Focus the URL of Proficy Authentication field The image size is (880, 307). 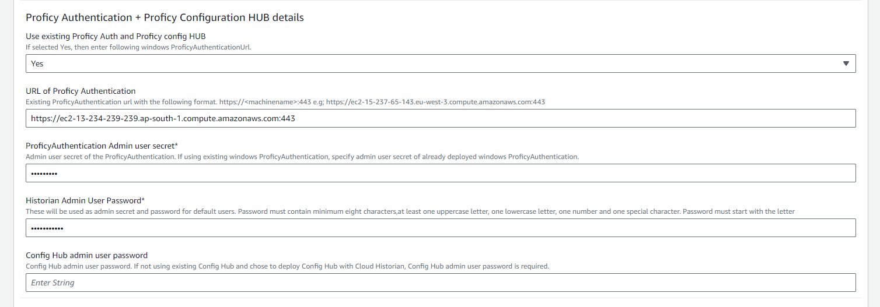pyautogui.click(x=441, y=118)
